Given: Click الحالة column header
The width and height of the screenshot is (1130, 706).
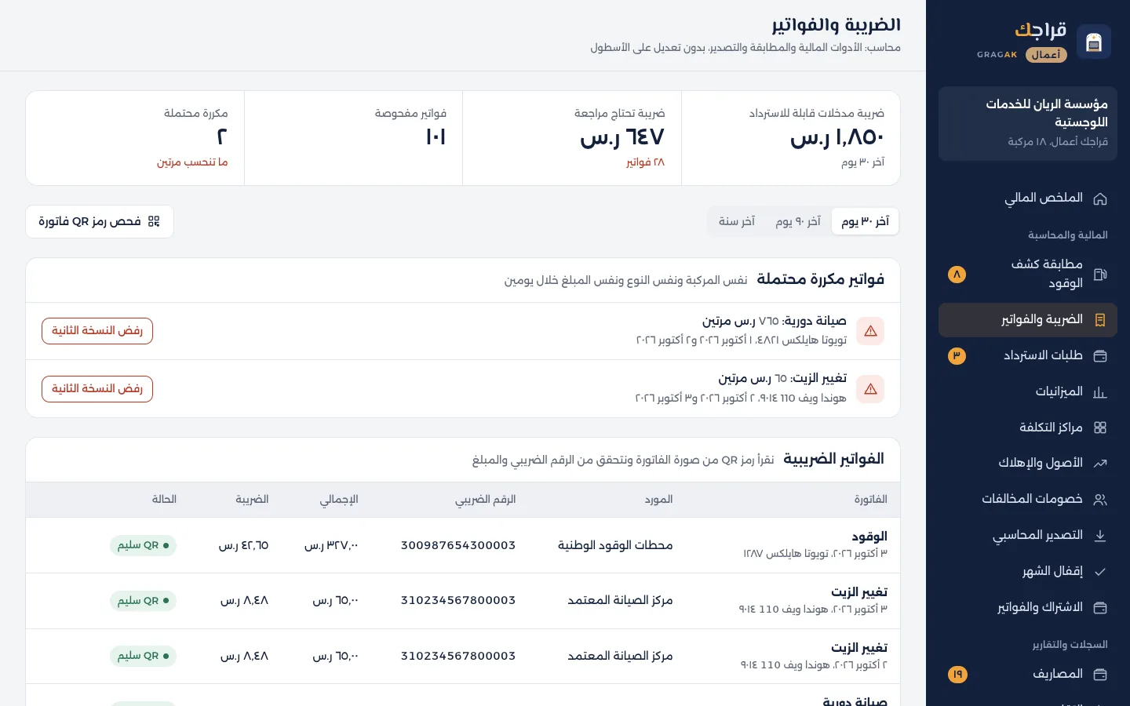Looking at the screenshot, I should [164, 500].
